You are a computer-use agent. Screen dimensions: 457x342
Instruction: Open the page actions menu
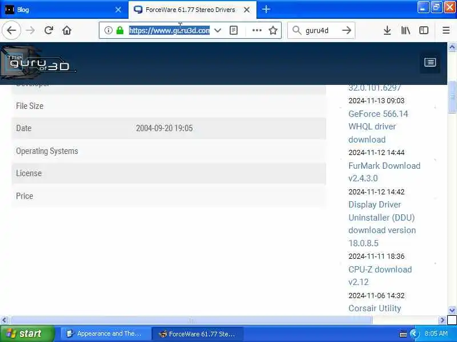[256, 30]
